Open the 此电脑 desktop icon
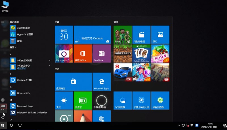227x130 pixels. coord(5,7)
